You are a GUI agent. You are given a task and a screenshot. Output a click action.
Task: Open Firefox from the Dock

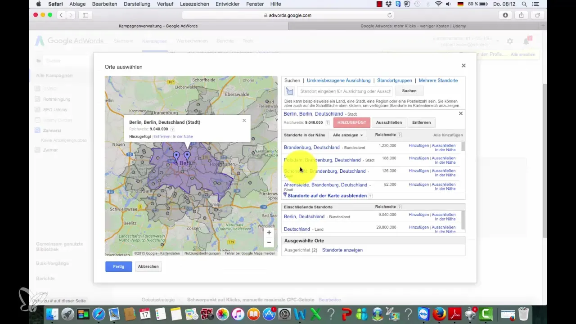439,314
